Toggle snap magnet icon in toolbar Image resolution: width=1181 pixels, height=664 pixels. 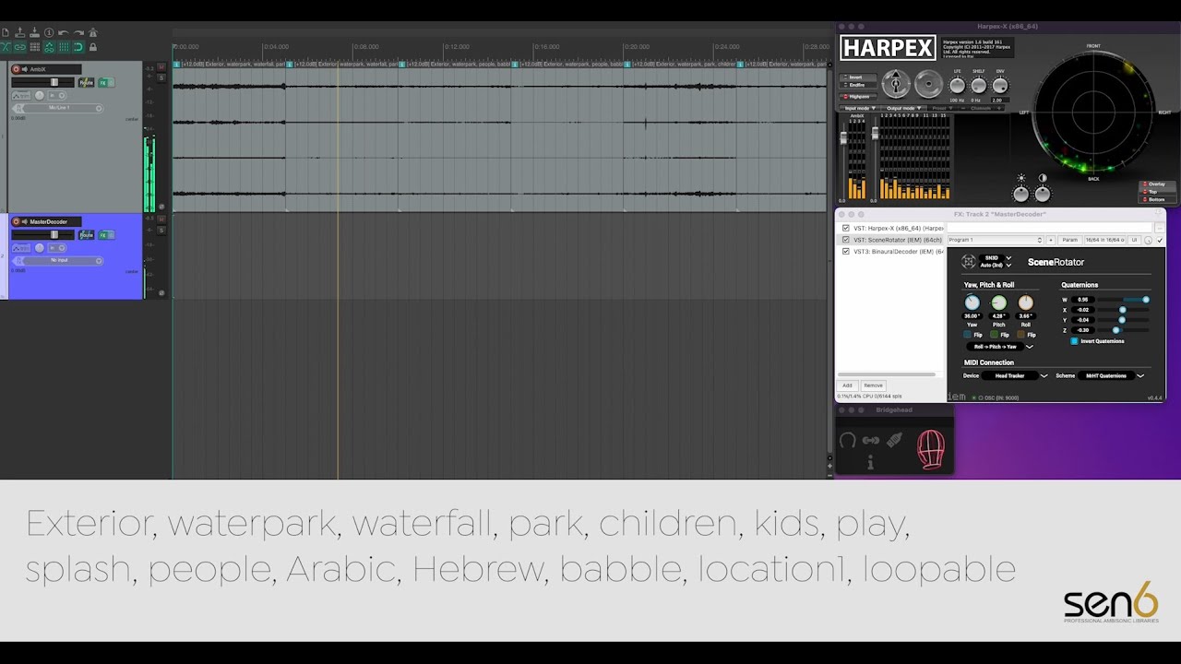coord(78,47)
